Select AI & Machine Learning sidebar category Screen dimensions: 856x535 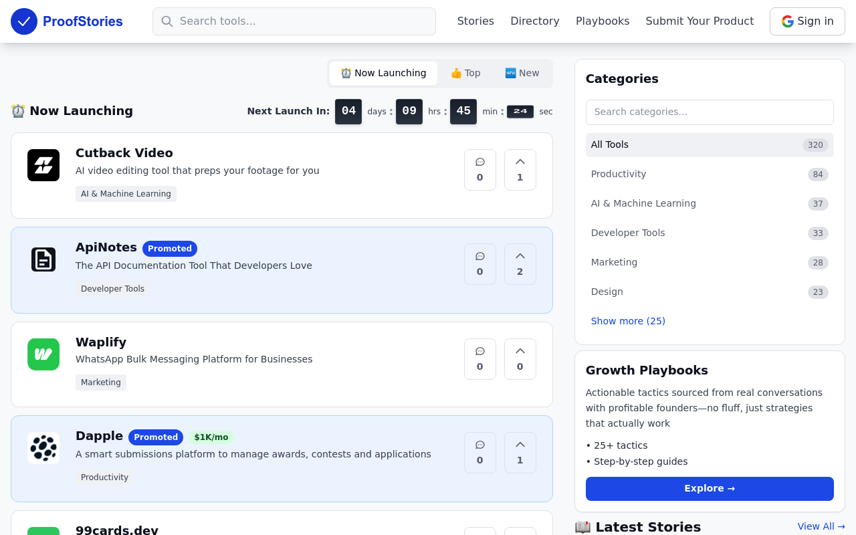pyautogui.click(x=710, y=204)
